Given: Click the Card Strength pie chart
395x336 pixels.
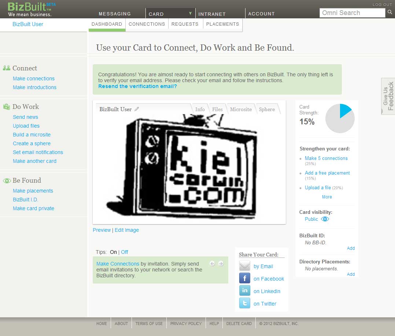Looking at the screenshot, I should (x=340, y=118).
